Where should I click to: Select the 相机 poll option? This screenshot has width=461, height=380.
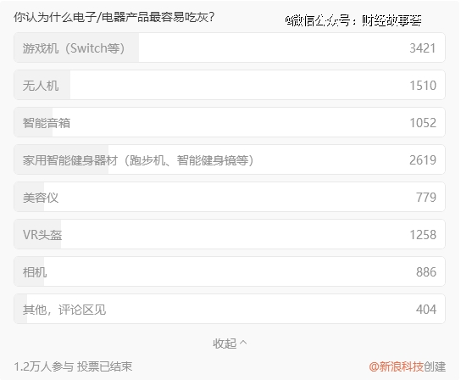tap(230, 272)
